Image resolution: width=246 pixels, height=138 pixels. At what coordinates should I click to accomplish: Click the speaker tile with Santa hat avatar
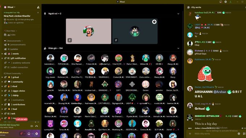click(89, 31)
